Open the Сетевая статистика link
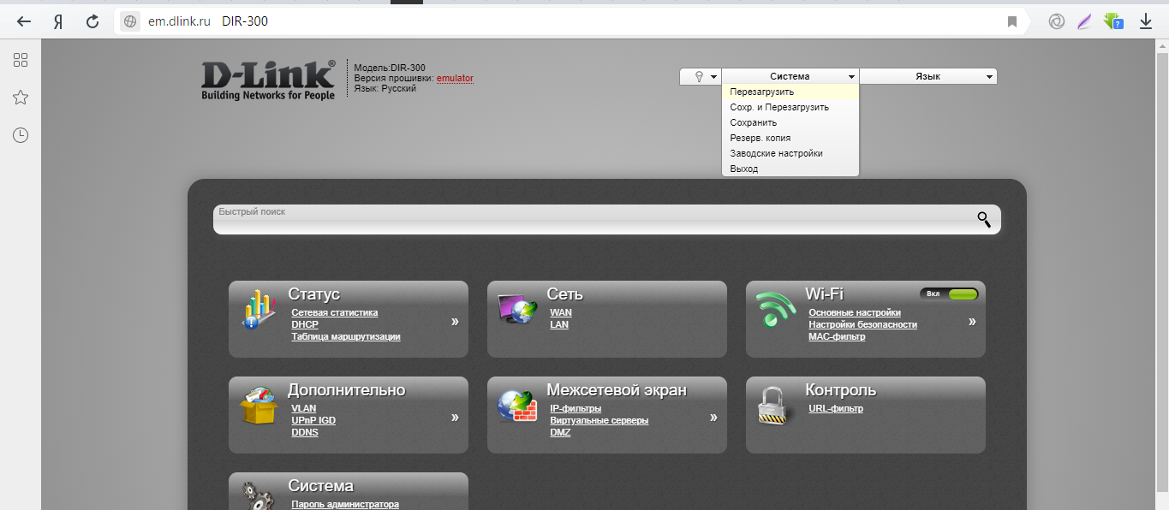Image resolution: width=1169 pixels, height=510 pixels. 334,312
